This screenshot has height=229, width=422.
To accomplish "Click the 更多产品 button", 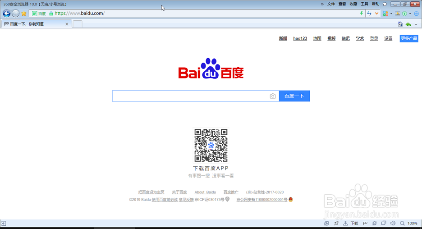I will coord(409,38).
